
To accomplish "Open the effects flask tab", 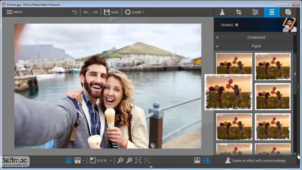I will 222,12.
